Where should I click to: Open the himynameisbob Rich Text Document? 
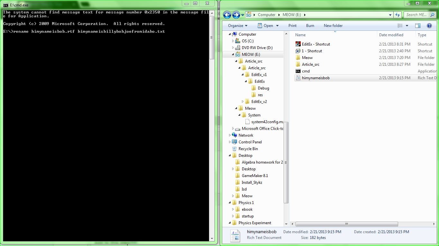[x=316, y=78]
